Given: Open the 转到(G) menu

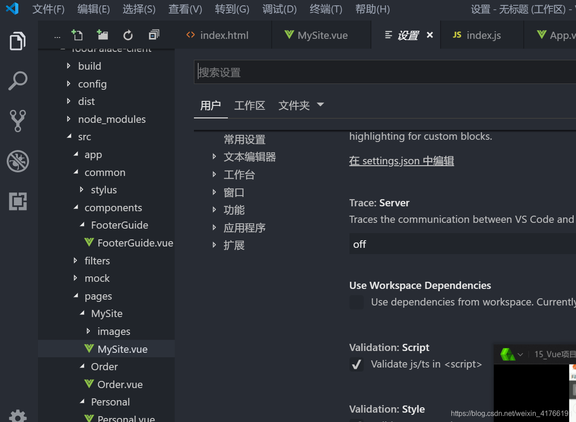Looking at the screenshot, I should click(x=232, y=9).
